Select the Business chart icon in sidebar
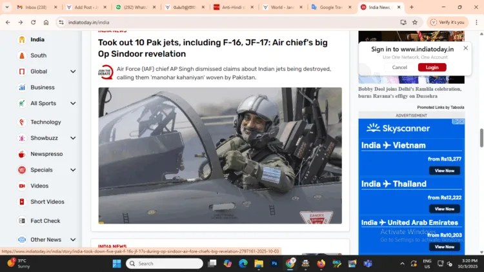Screen dimensions: 484x272 tap(22, 87)
